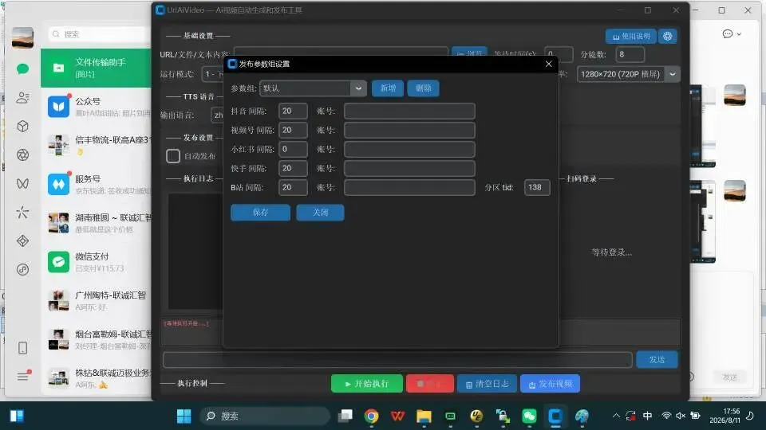Open the settings gear in UtiAIVideo

667,36
